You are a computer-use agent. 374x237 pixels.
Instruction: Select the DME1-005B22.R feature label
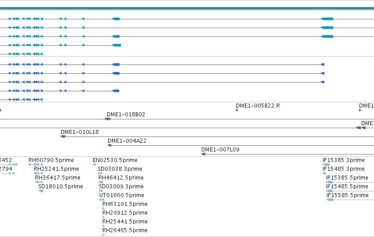click(x=258, y=106)
